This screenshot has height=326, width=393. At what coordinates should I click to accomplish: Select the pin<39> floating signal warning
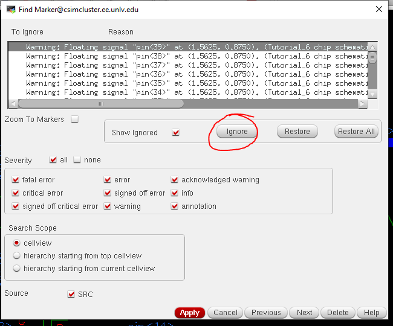(188, 46)
